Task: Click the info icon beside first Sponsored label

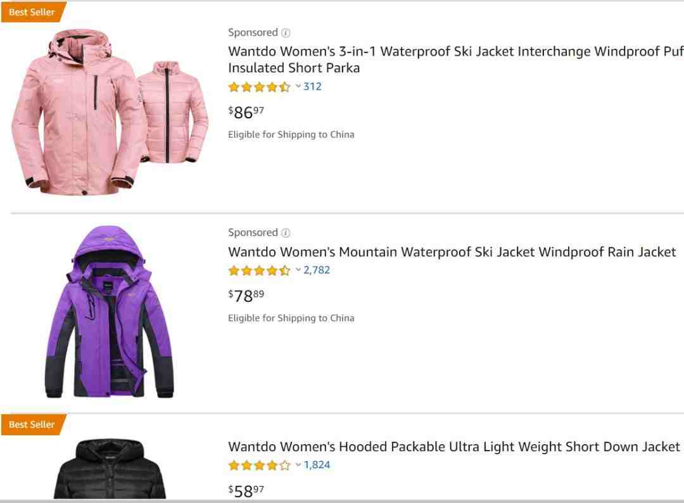Action: coord(286,33)
